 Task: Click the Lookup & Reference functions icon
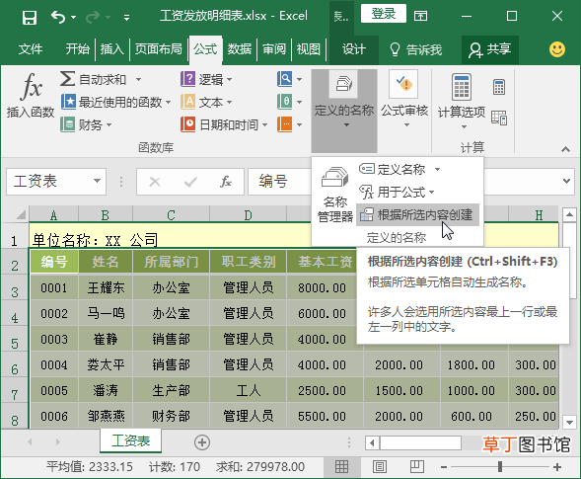(x=284, y=79)
